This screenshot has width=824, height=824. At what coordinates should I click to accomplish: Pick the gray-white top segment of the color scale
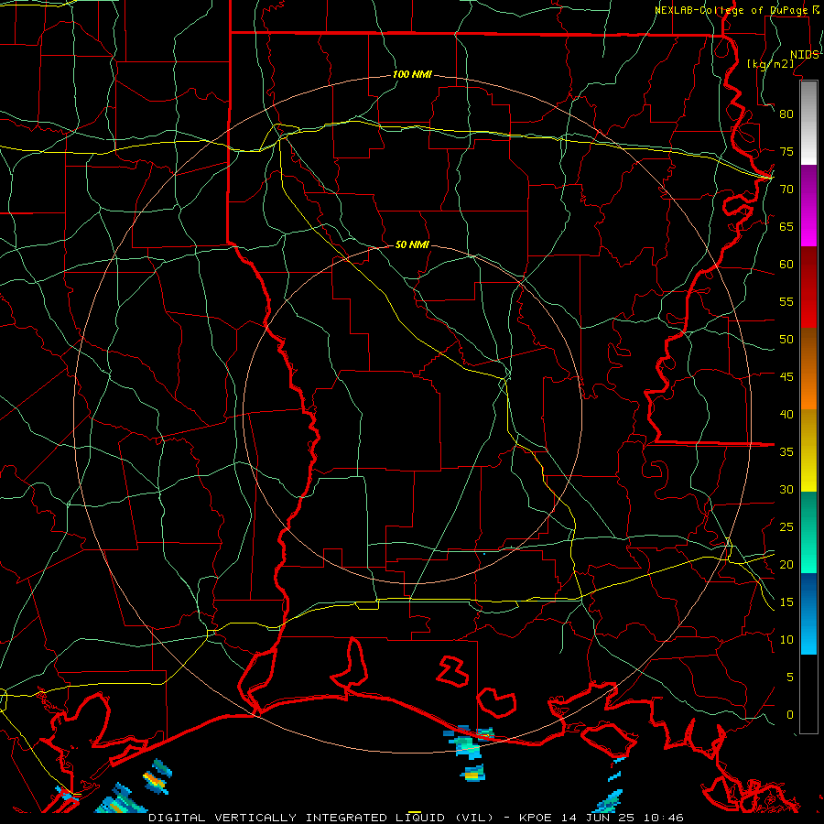(x=808, y=123)
